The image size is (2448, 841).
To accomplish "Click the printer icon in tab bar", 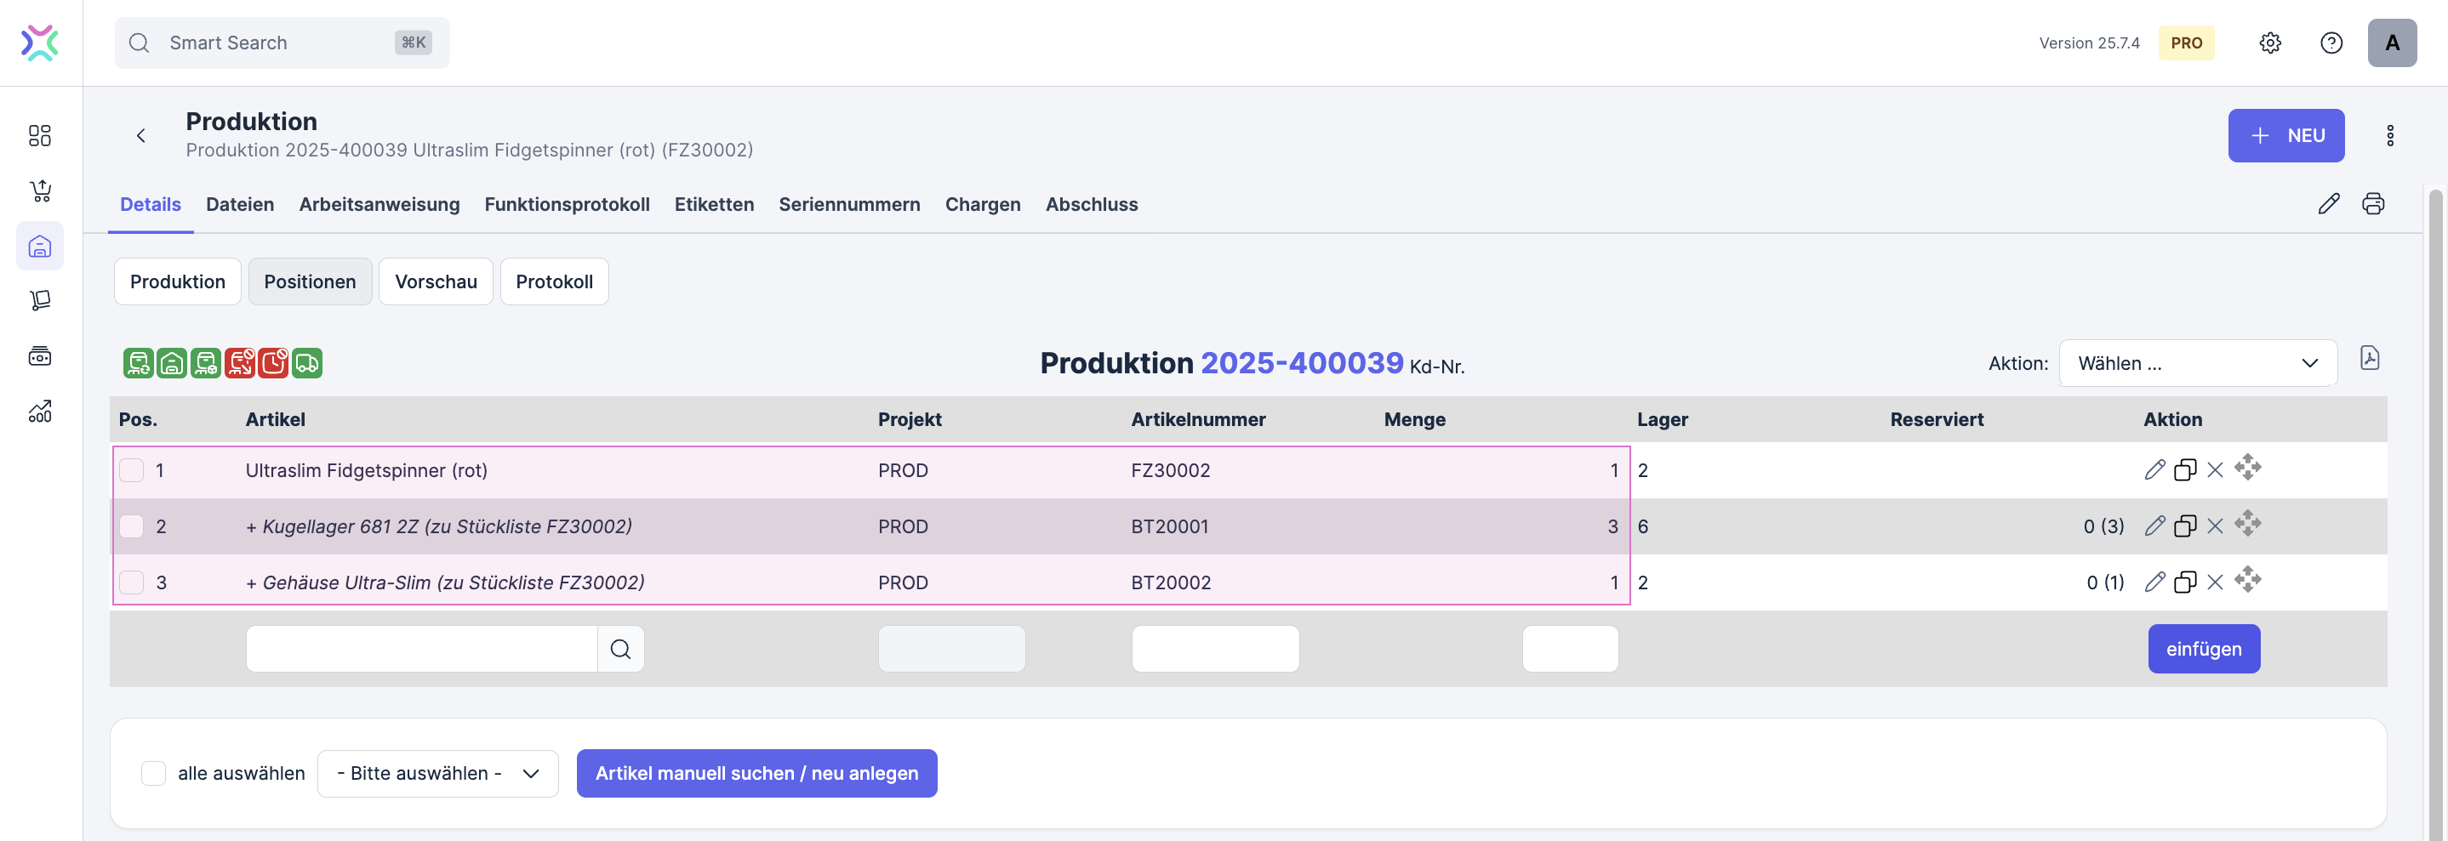I will click(x=2373, y=204).
